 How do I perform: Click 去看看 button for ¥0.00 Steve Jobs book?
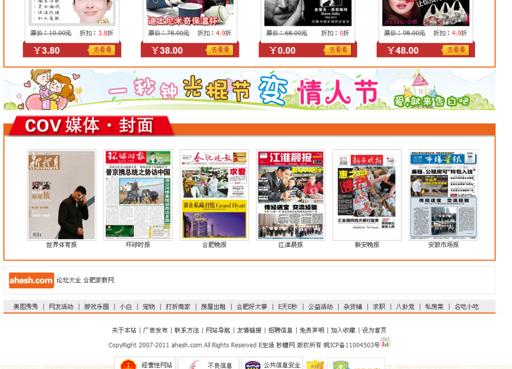point(338,50)
